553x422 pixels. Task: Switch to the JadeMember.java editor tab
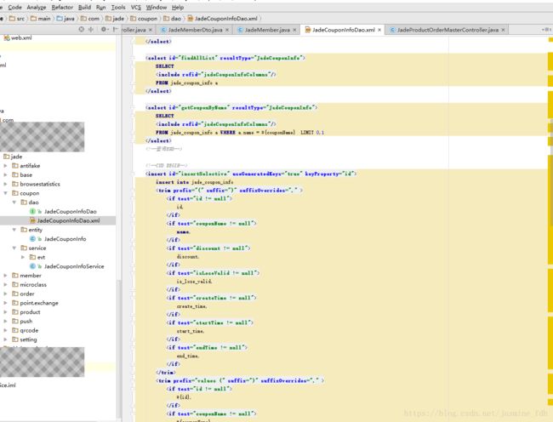tap(267, 30)
